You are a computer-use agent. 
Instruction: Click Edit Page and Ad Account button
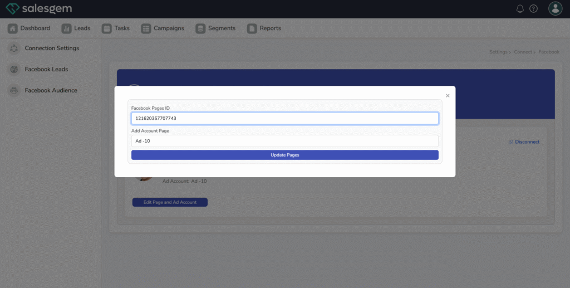click(x=170, y=202)
